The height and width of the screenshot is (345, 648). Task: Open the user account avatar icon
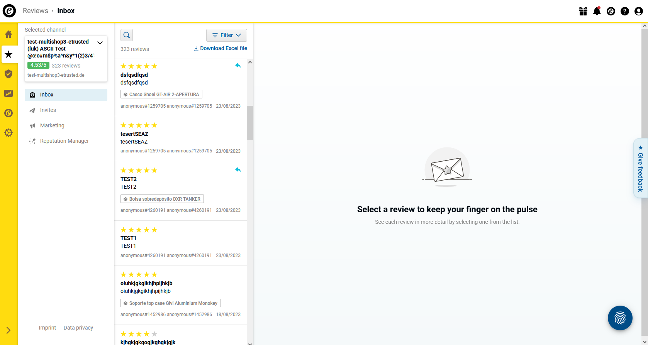(x=639, y=11)
